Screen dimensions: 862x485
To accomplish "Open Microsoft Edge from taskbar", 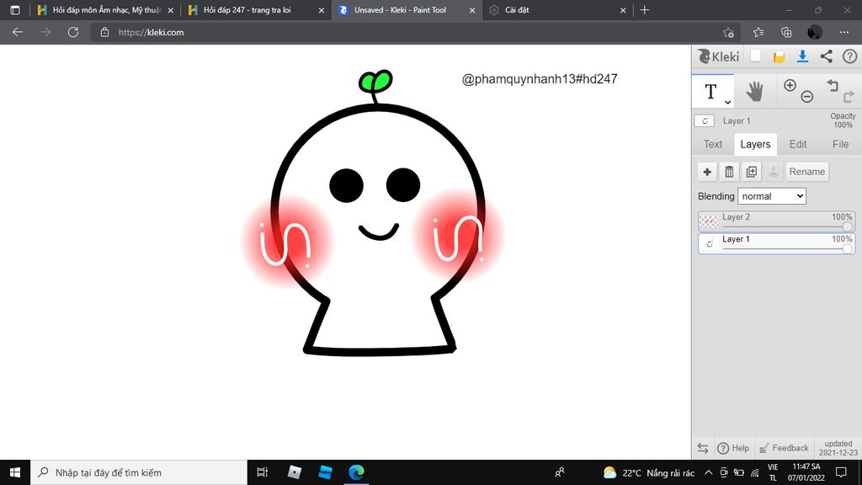I will click(356, 472).
